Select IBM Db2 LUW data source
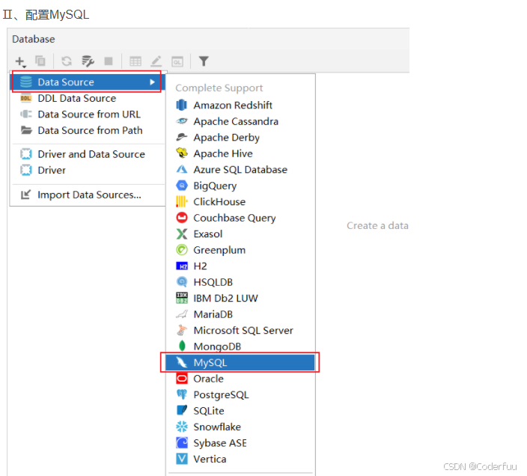The width and height of the screenshot is (527, 476). 240,299
